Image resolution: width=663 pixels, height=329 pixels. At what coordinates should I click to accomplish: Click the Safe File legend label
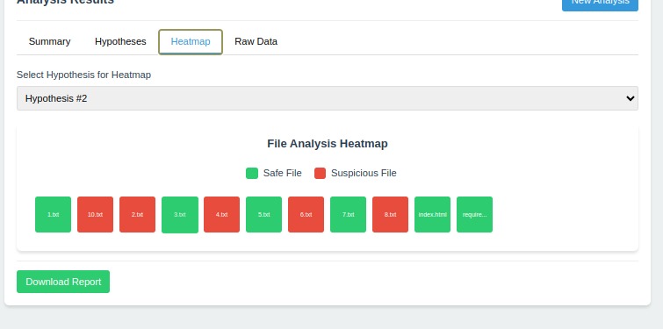(283, 173)
